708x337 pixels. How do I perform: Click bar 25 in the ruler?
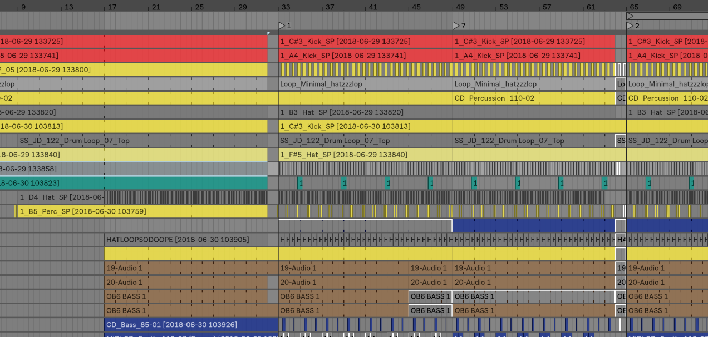coord(199,7)
